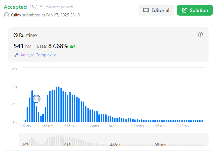This screenshot has width=214, height=153.
Task: Open the Yulim username profile link
Action: (x=16, y=15)
